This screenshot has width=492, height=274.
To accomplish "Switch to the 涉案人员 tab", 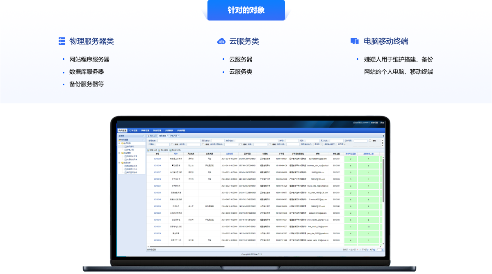I will (173, 135).
